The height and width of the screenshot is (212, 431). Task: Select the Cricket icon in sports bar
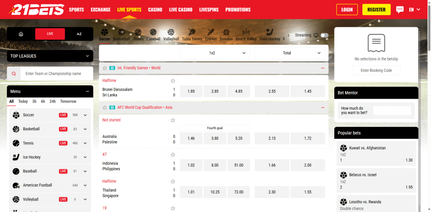point(211,32)
